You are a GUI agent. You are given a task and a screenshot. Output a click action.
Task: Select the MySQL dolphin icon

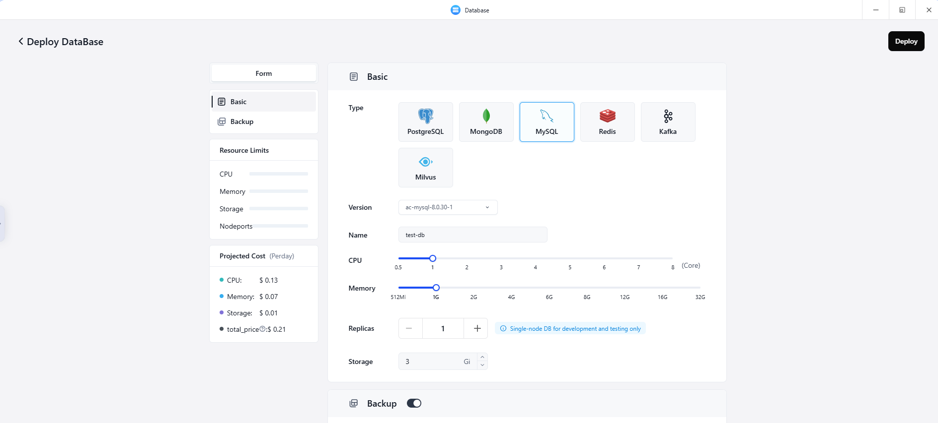[x=547, y=116]
